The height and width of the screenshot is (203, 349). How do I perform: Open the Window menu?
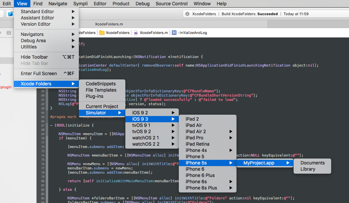(202, 4)
